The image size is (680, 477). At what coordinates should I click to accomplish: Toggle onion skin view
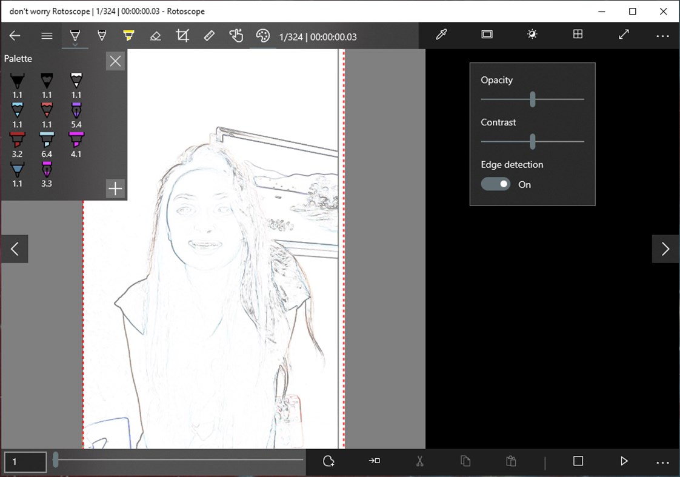pos(487,35)
